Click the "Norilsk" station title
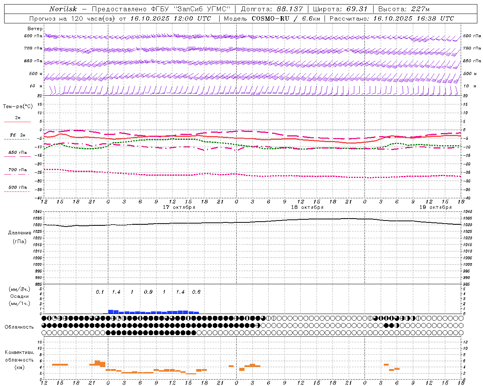 (x=63, y=9)
